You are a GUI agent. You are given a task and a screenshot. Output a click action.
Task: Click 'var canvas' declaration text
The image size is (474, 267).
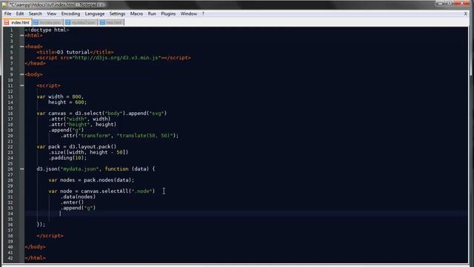(x=51, y=113)
